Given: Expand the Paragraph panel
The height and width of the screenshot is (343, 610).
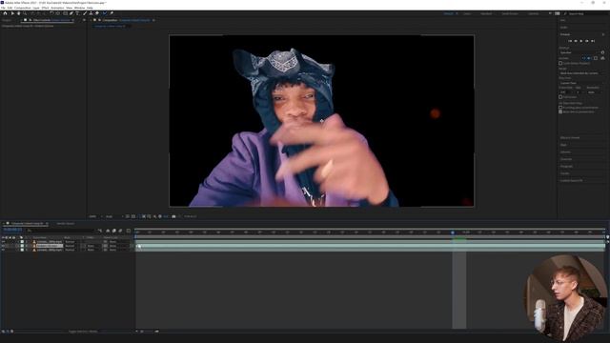Looking at the screenshot, I should coord(566,167).
